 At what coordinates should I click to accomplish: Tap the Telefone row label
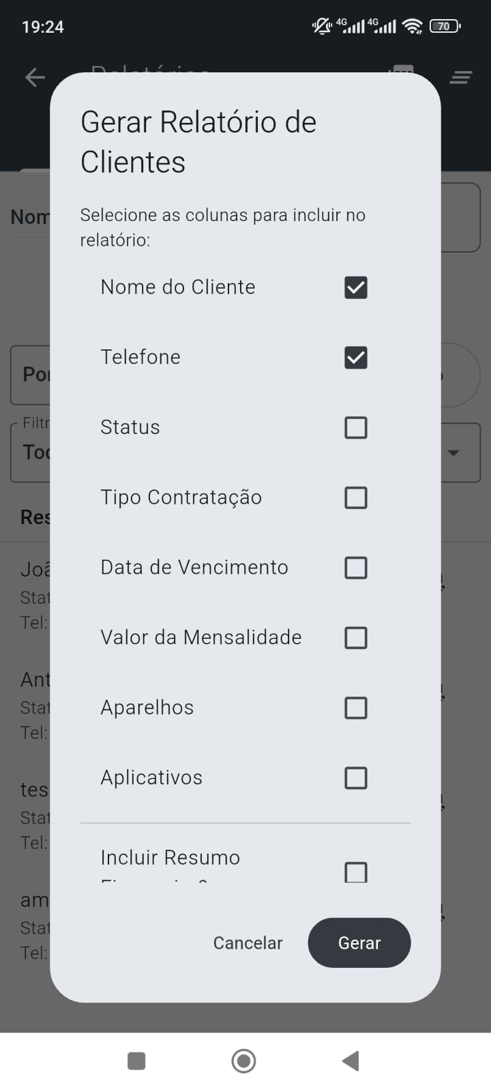pos(140,358)
